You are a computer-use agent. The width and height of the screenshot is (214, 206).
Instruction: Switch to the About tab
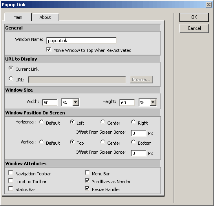click(45, 17)
